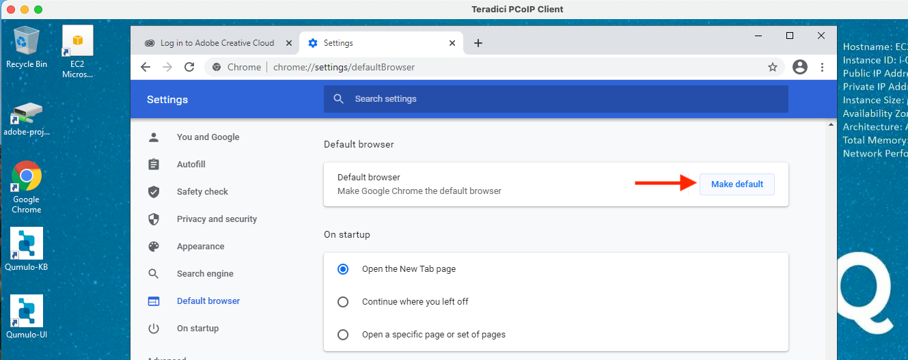Go to Search engine settings

205,274
